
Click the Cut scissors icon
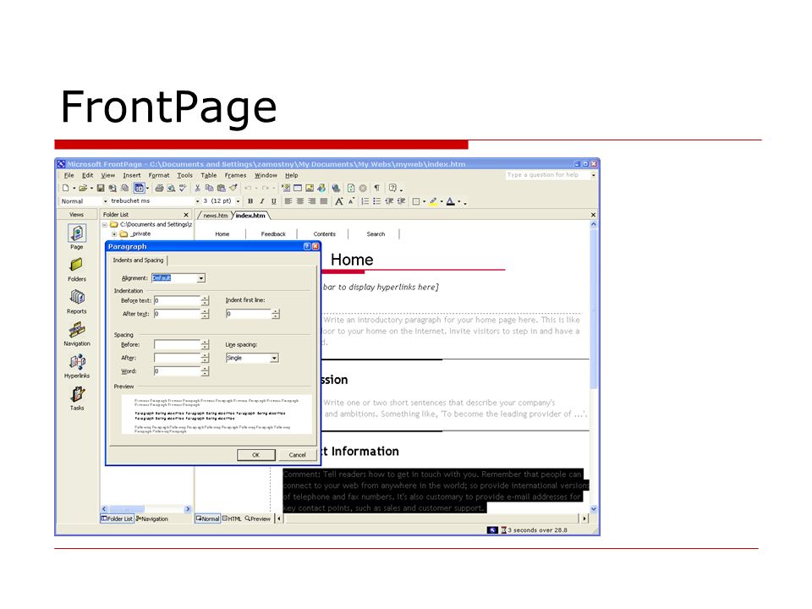(x=197, y=188)
